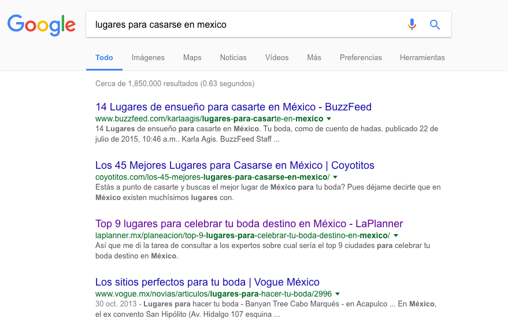Go to the Noticias tab
Image resolution: width=508 pixels, height=333 pixels.
(233, 58)
